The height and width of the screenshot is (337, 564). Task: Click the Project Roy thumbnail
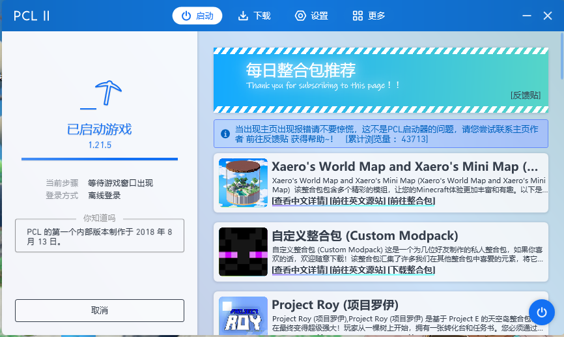click(x=243, y=315)
